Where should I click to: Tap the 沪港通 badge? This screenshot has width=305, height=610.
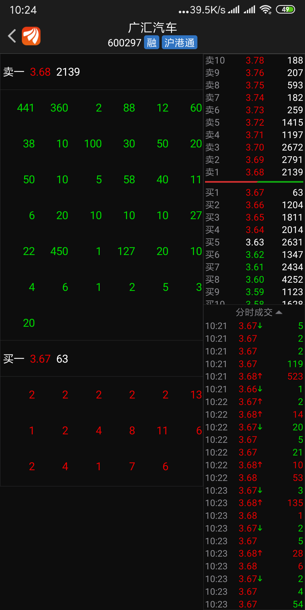pos(180,43)
